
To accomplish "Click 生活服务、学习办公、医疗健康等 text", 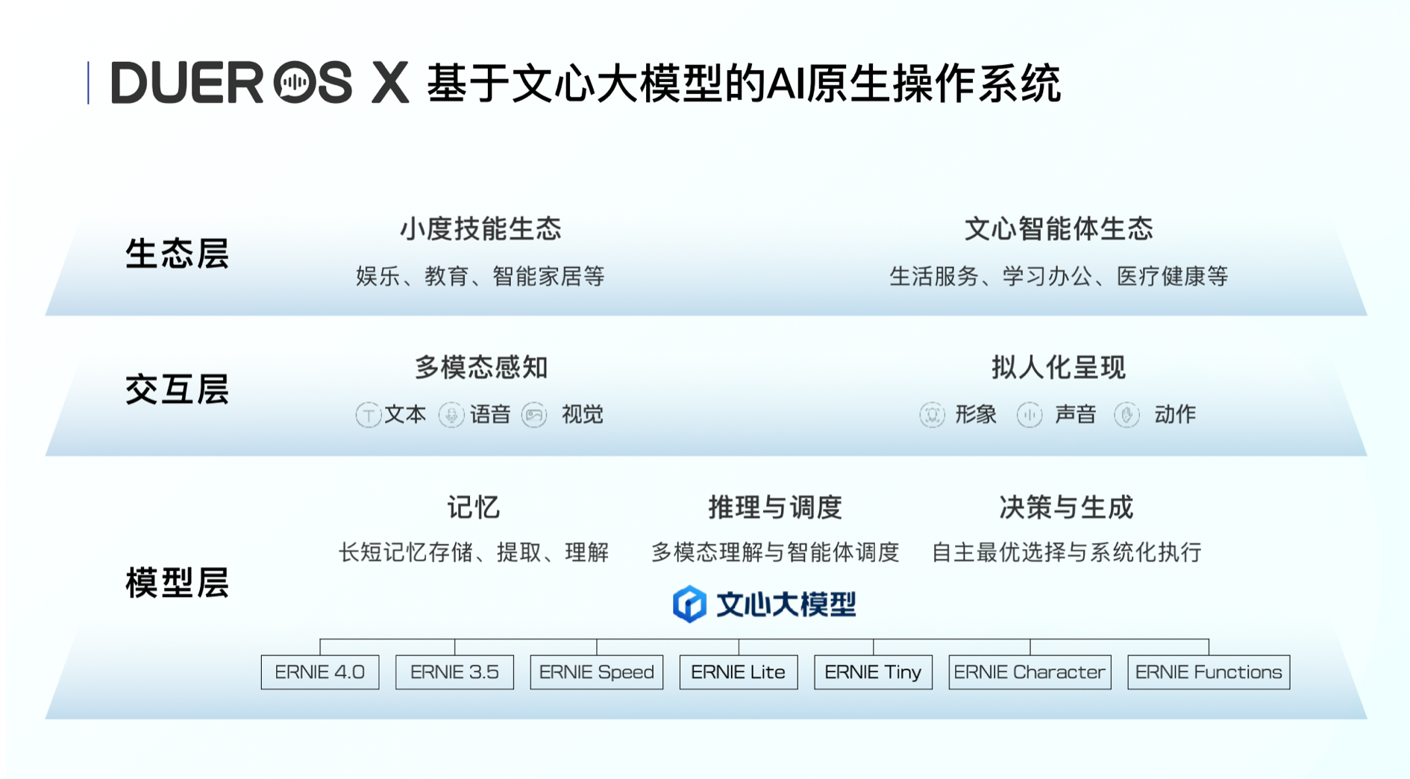I will (x=1059, y=277).
